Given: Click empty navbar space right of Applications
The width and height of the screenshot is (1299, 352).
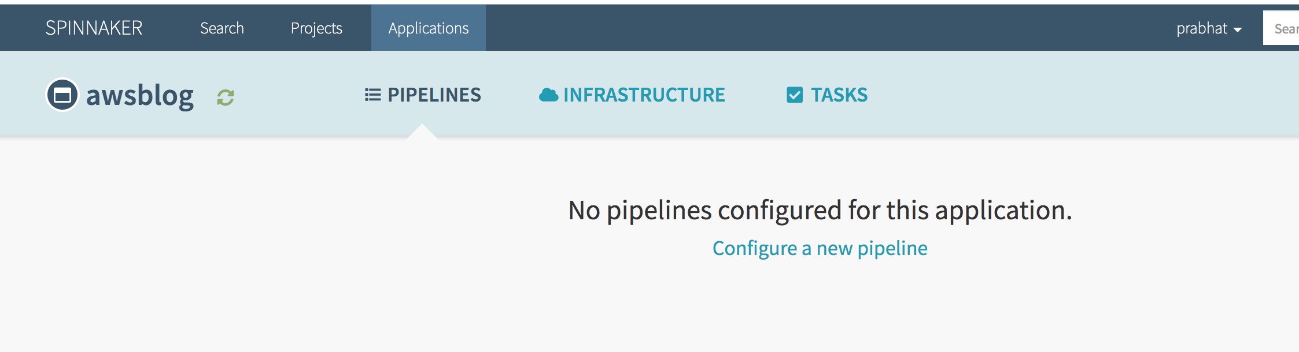Looking at the screenshot, I should tap(810, 28).
